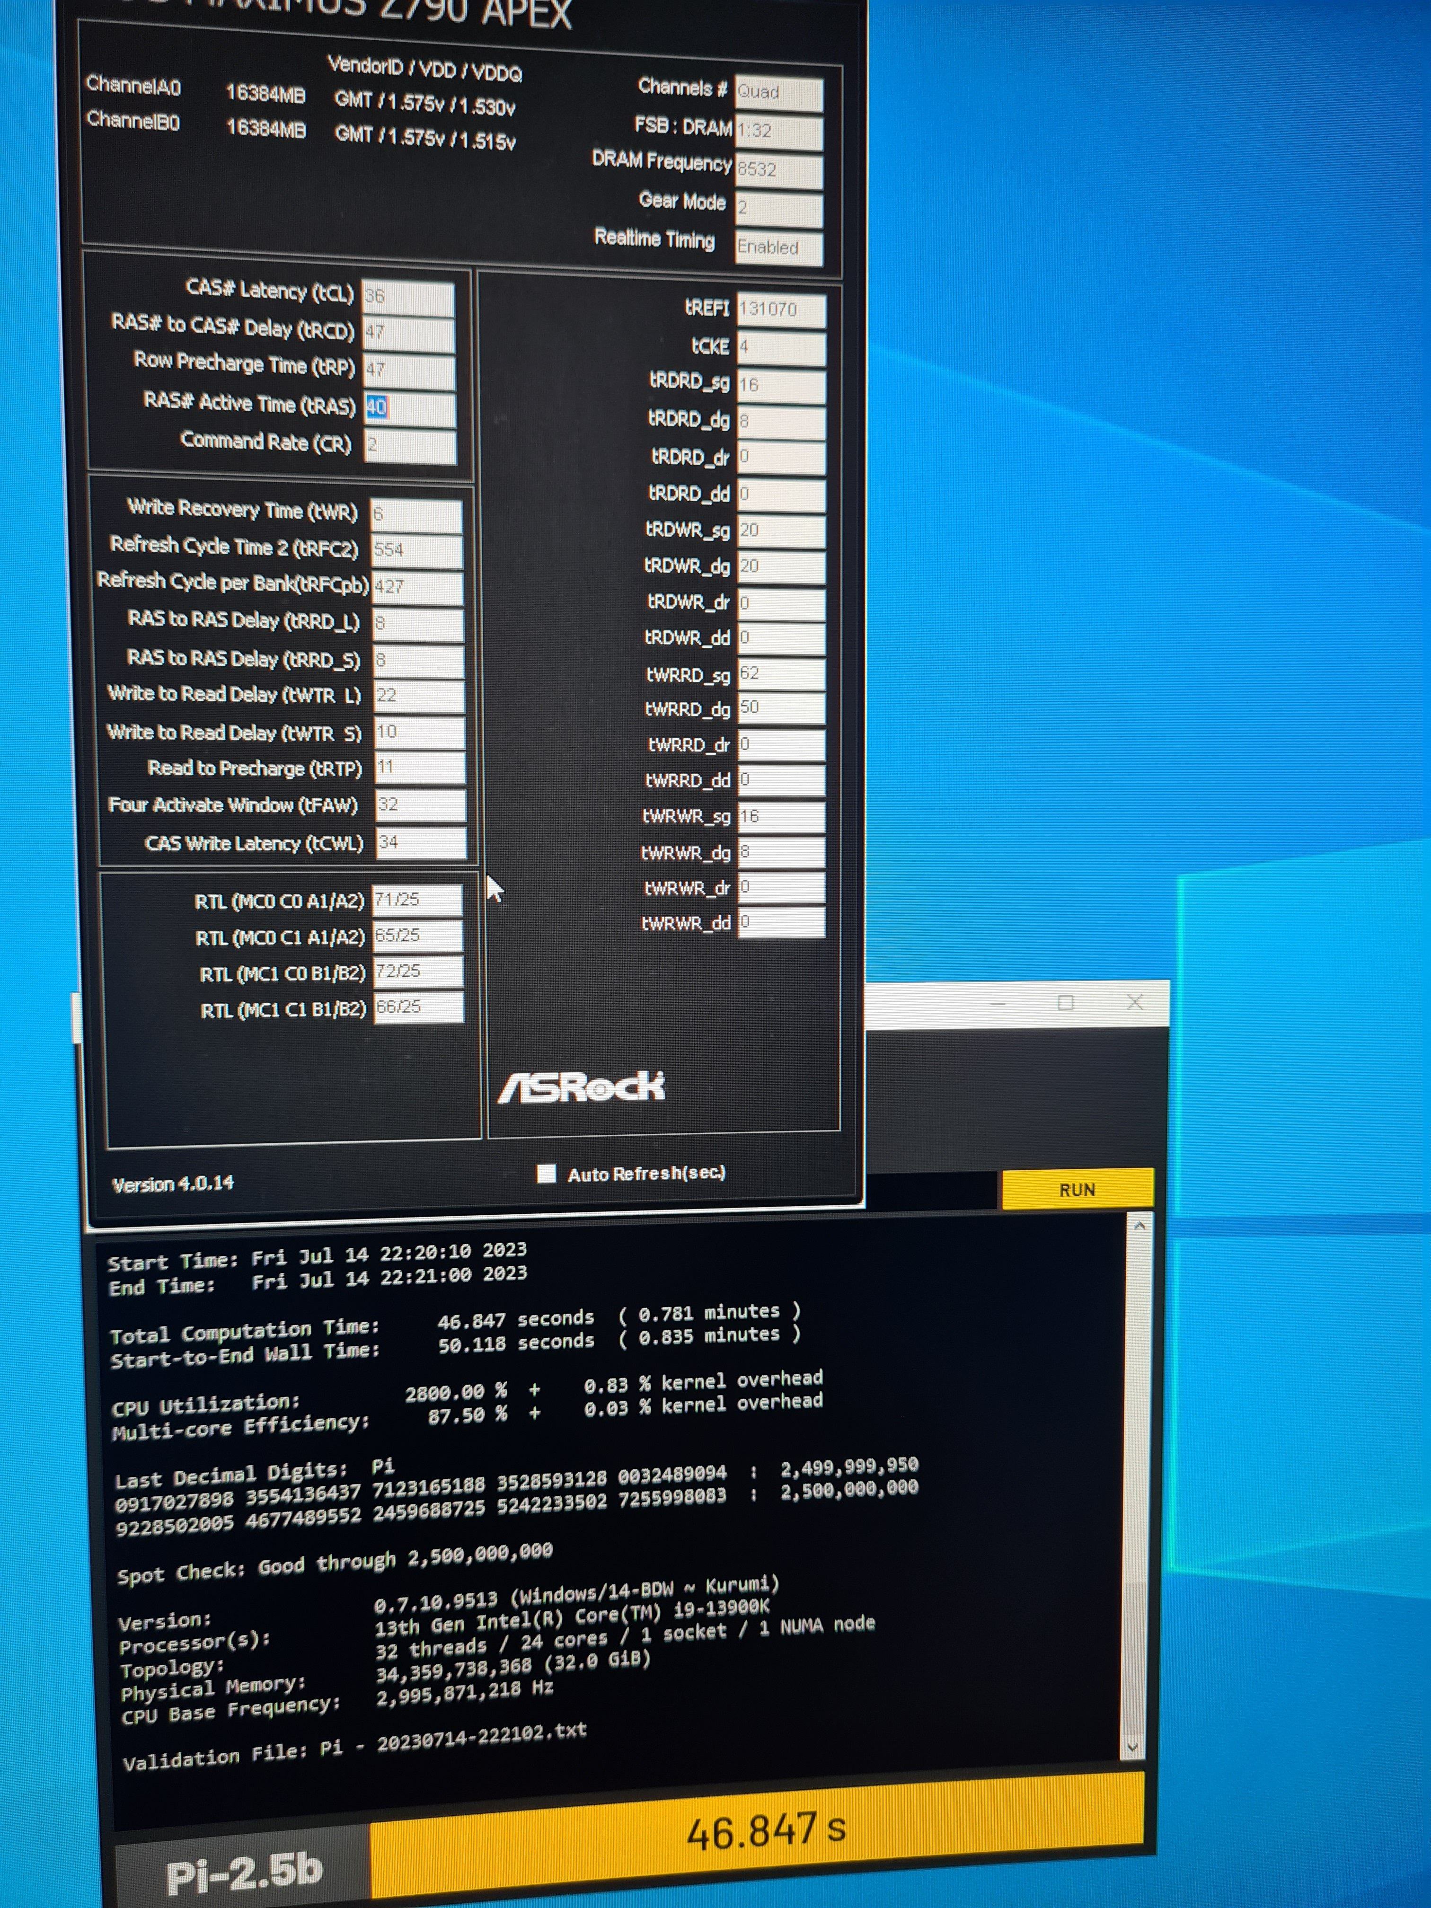1431x1908 pixels.
Task: Click the tWRWR_sg field
Action: (781, 817)
